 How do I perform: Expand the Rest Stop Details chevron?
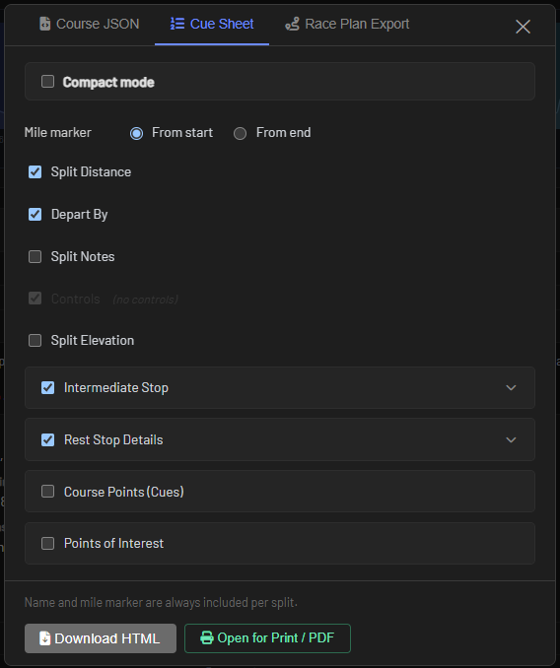tap(511, 439)
